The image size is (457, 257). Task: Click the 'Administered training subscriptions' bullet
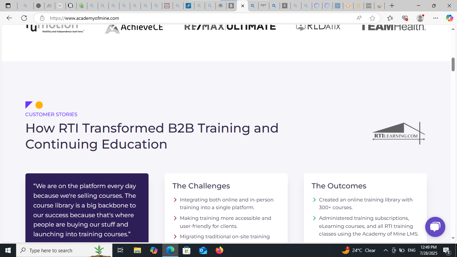pyautogui.click(x=369, y=226)
